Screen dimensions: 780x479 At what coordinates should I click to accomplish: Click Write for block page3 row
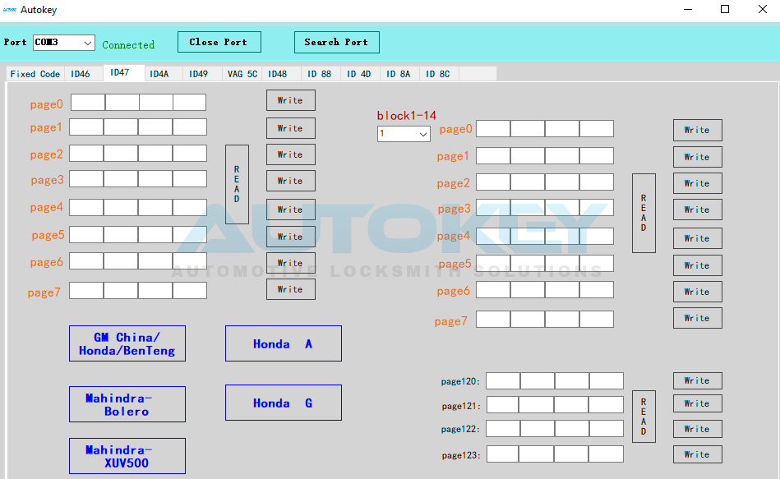coord(698,210)
